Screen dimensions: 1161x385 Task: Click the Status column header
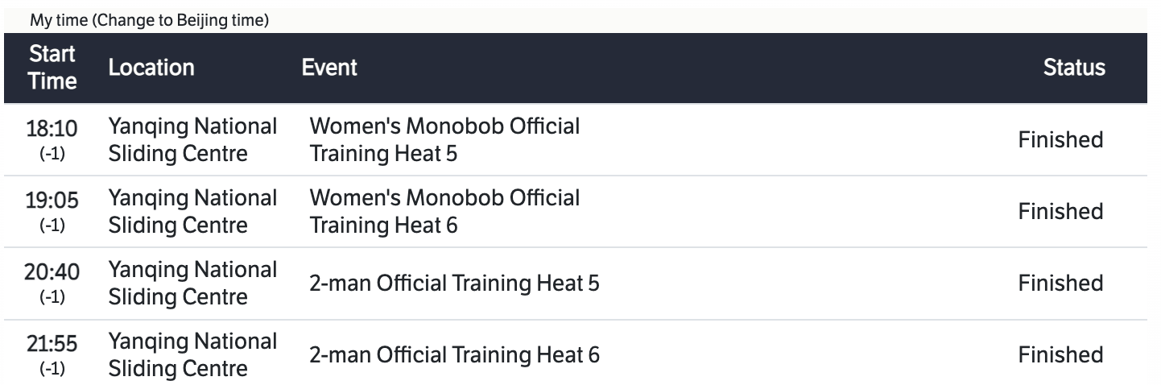[1074, 68]
